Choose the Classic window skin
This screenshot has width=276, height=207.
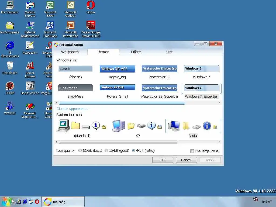pos(75,72)
